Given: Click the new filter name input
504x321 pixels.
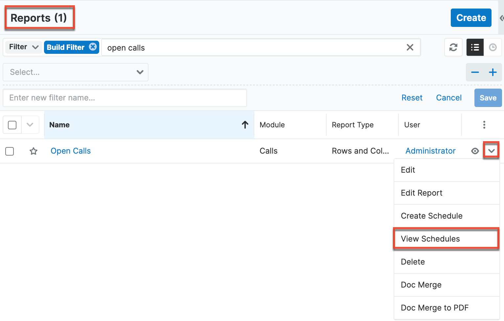Looking at the screenshot, I should coord(125,97).
